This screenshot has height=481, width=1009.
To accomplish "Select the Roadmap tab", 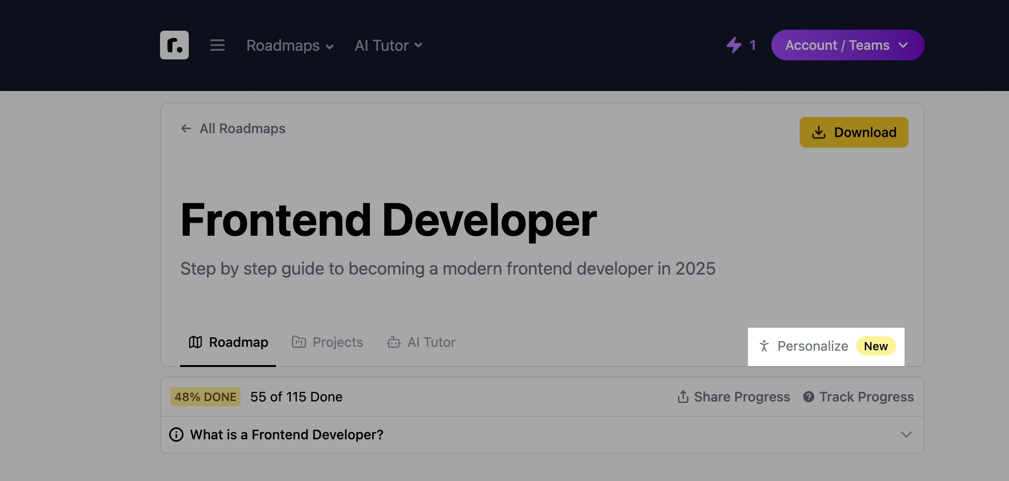I will 228,342.
